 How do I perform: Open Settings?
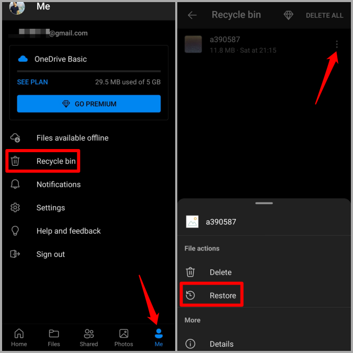click(x=88, y=208)
